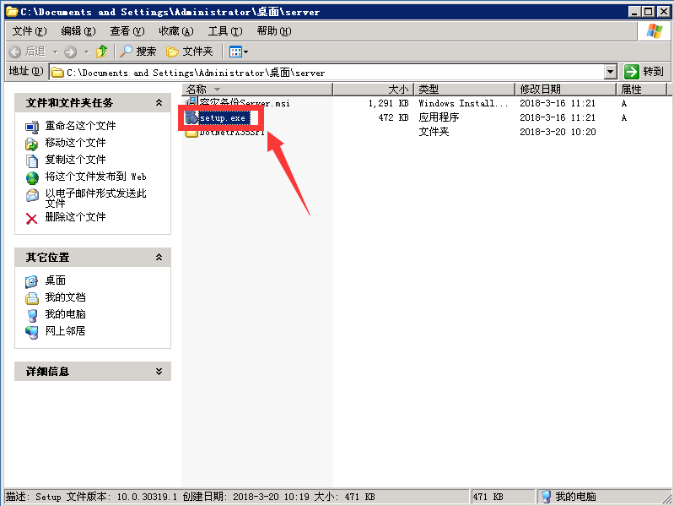Click Delete this file red X icon

(x=32, y=218)
